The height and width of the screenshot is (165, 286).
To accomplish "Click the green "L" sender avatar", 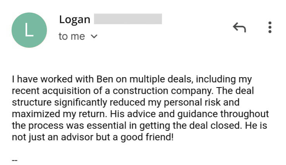I will tap(29, 30).
